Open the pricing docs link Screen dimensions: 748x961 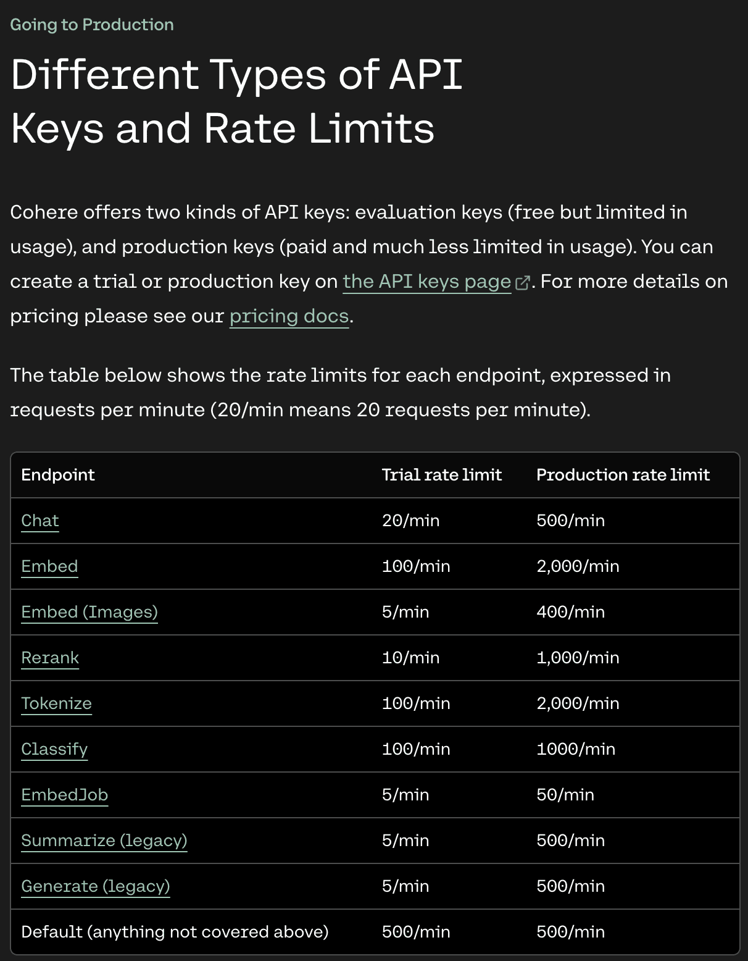288,316
